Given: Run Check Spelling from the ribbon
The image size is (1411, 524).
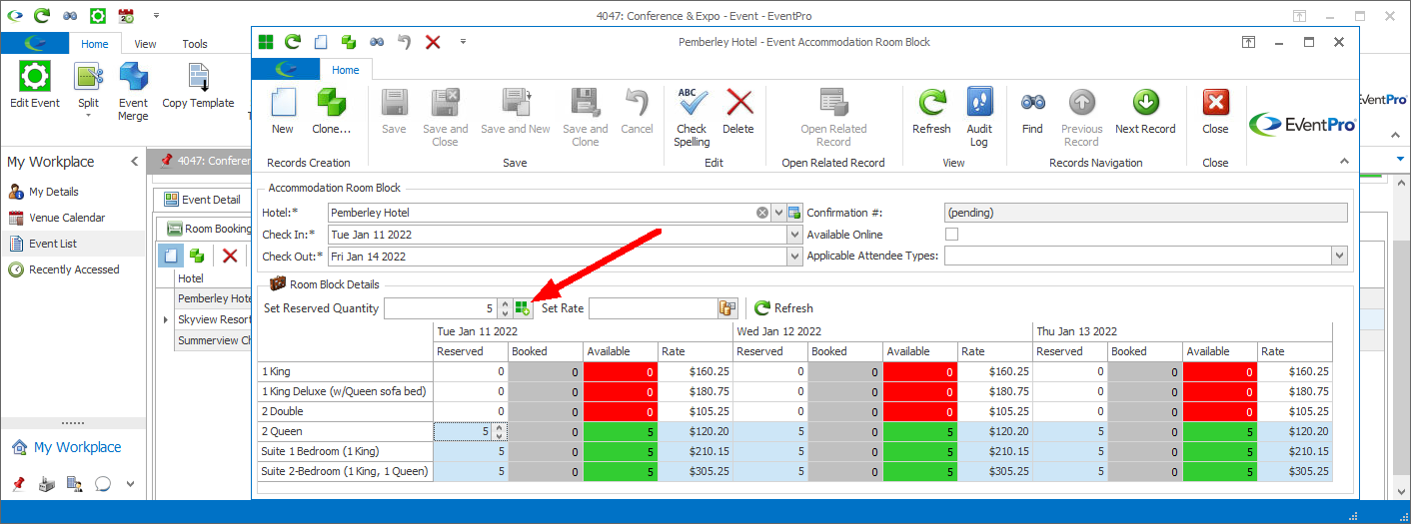Looking at the screenshot, I should tap(692, 117).
